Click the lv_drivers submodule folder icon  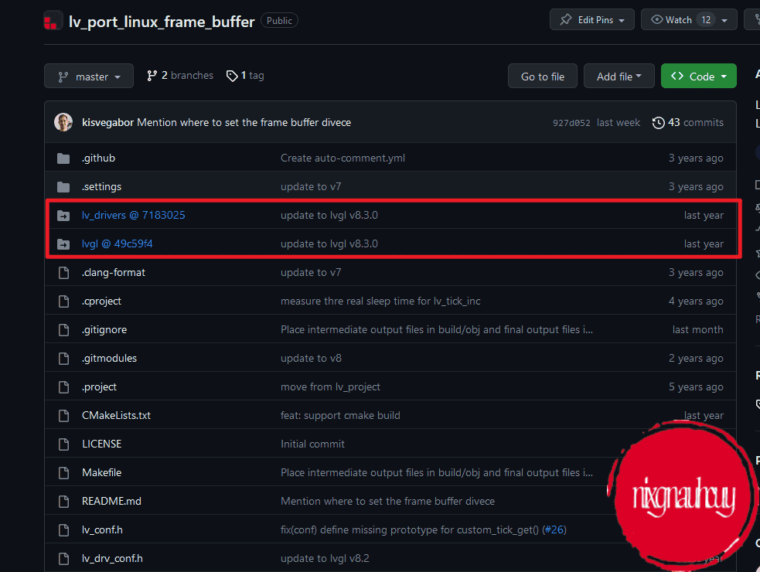63,215
